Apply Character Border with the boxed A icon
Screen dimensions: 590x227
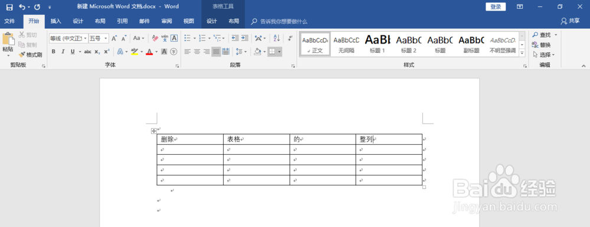click(174, 38)
